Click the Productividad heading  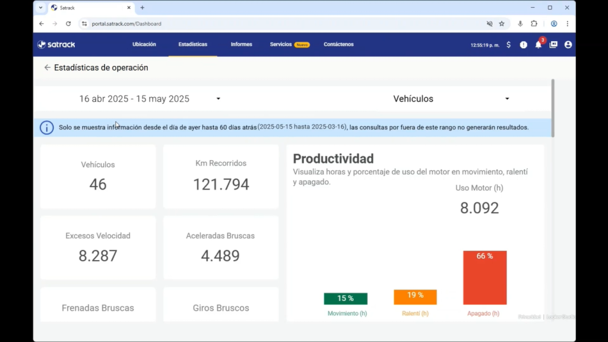coord(333,159)
